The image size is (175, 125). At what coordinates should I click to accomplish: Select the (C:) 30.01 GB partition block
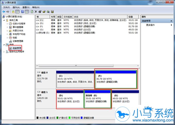click(75, 79)
